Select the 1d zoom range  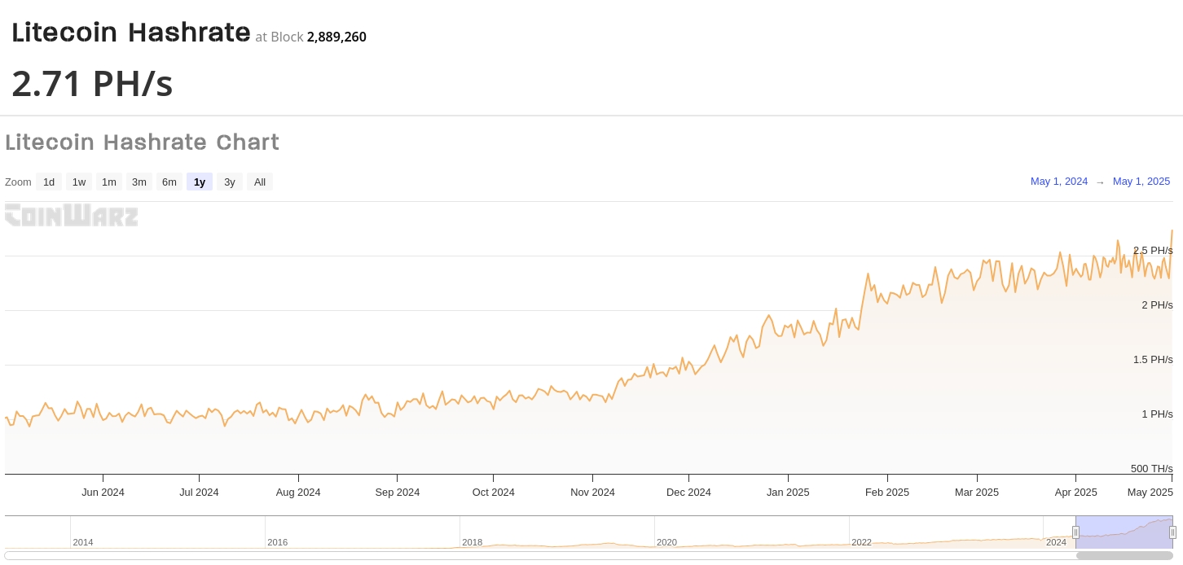[x=49, y=182]
